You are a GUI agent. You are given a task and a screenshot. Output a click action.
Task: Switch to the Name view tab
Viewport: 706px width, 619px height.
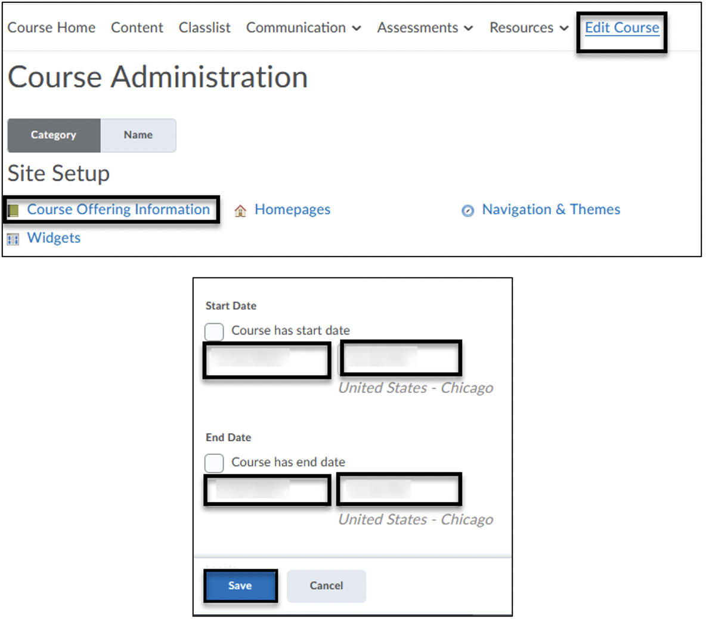pyautogui.click(x=138, y=135)
